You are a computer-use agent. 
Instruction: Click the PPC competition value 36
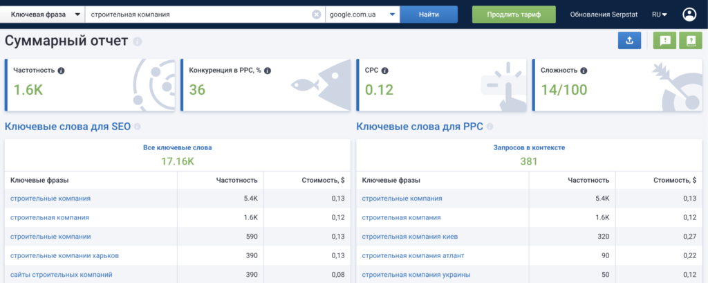coord(197,90)
